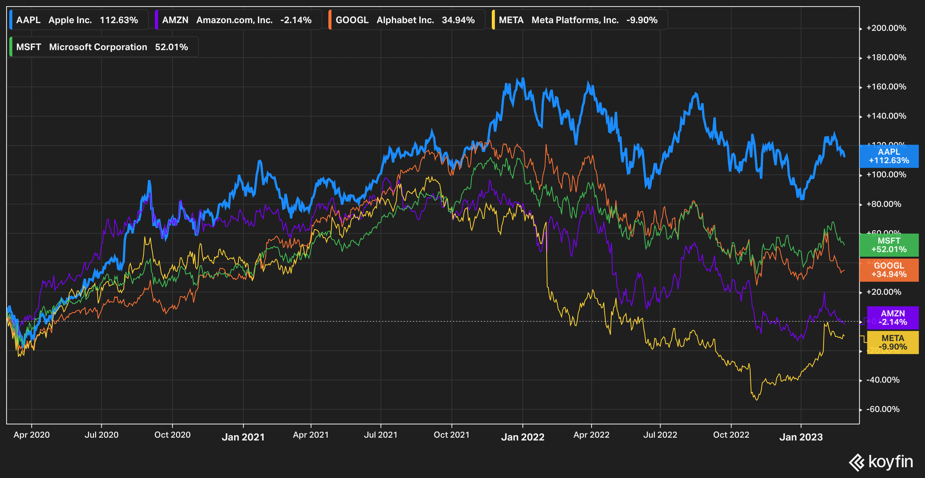Click the yellow META color bar in legend

[x=493, y=20]
